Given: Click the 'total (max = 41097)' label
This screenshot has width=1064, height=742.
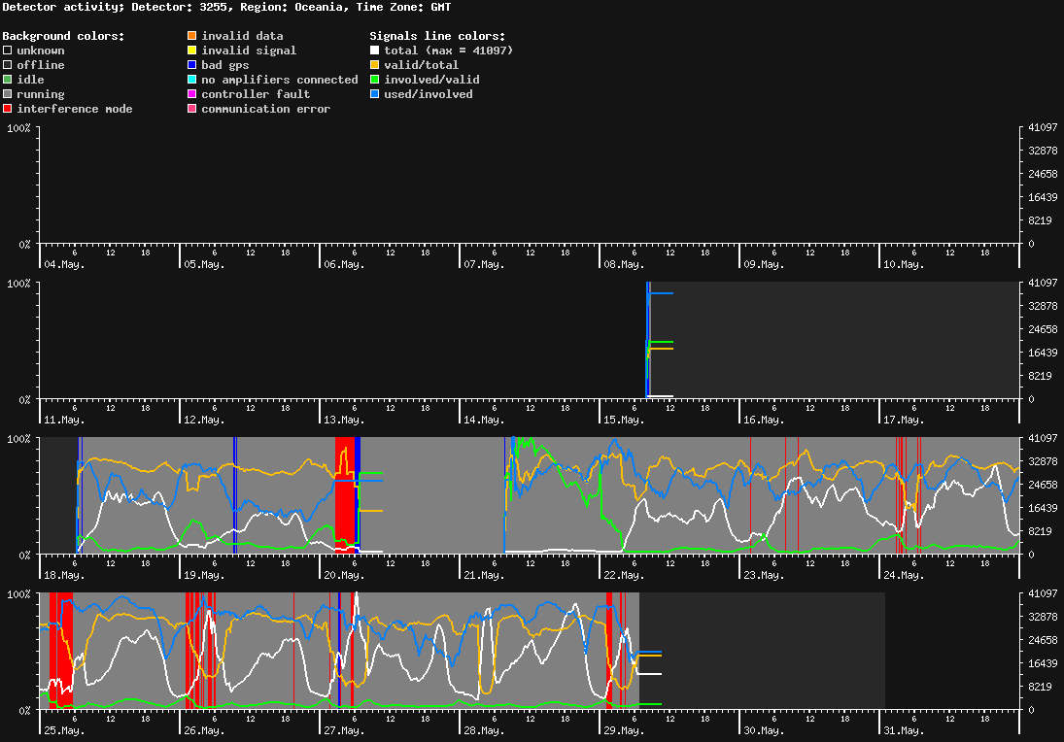Looking at the screenshot, I should (x=449, y=51).
